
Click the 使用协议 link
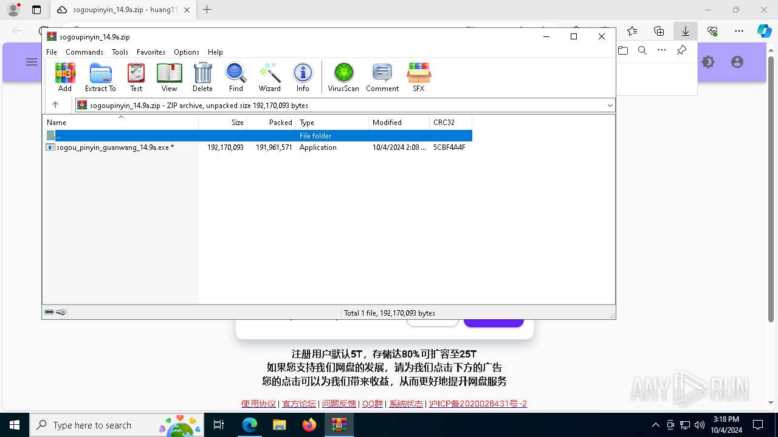(x=258, y=404)
